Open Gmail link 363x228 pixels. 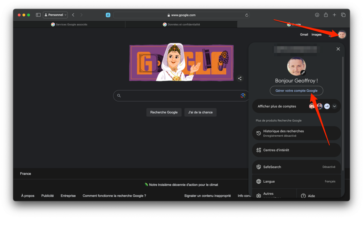click(304, 34)
